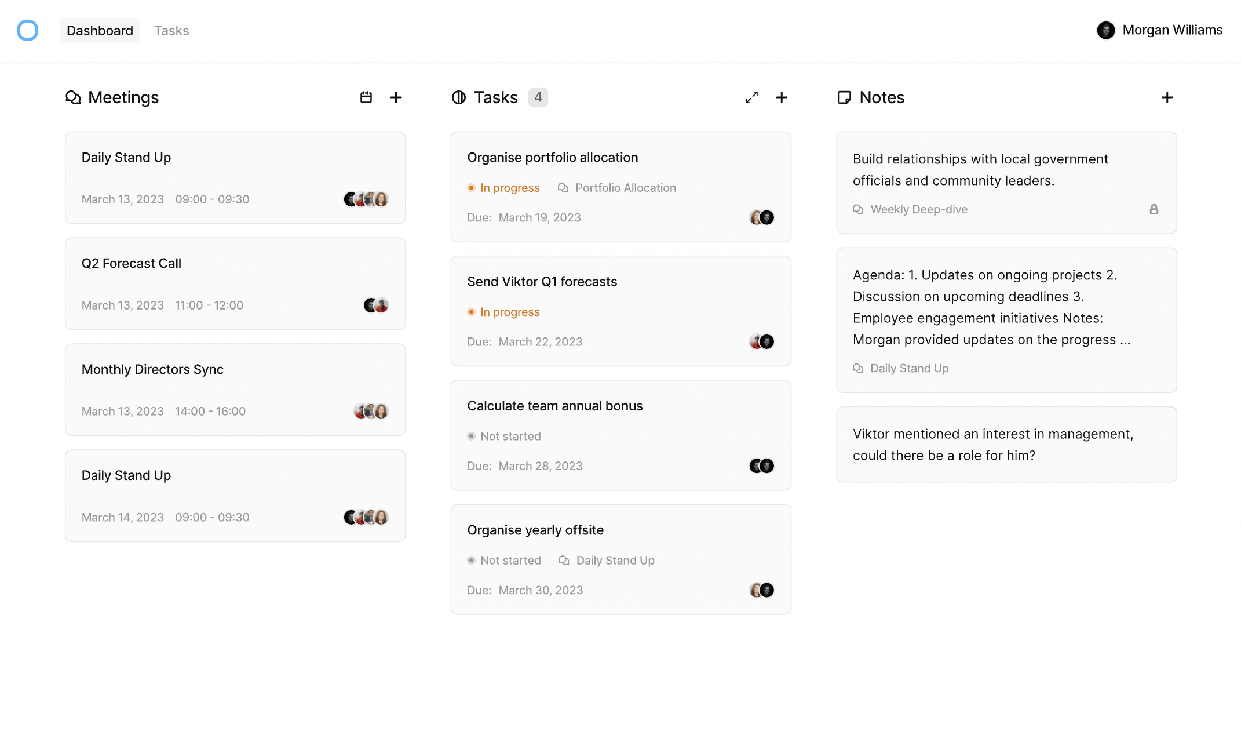Image resolution: width=1241 pixels, height=742 pixels.
Task: Expand the Tasks panel to full view
Action: [751, 97]
